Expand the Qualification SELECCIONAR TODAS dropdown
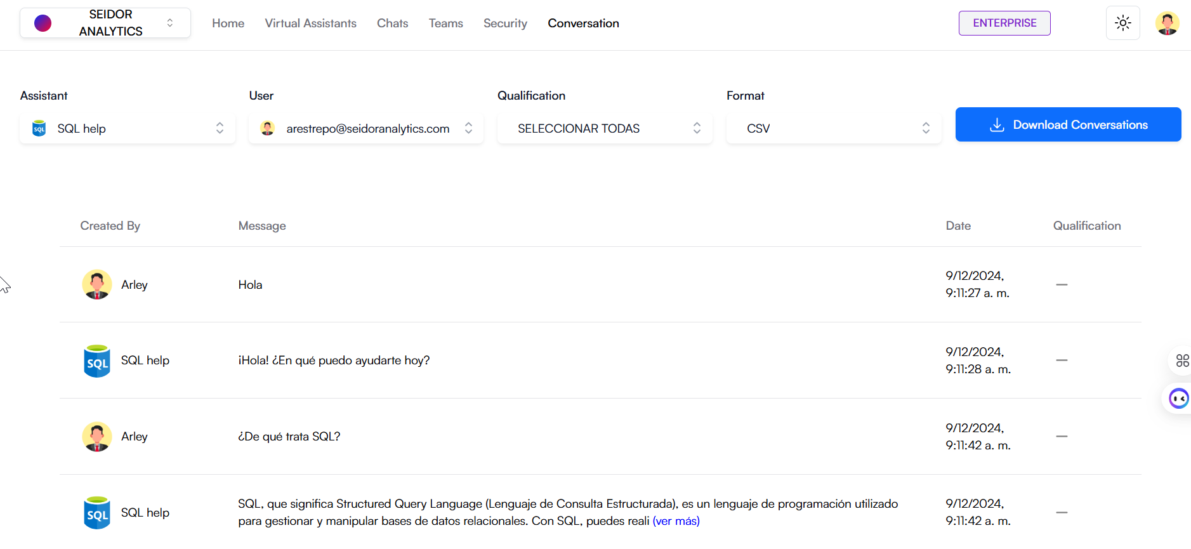The height and width of the screenshot is (549, 1191). coord(605,128)
